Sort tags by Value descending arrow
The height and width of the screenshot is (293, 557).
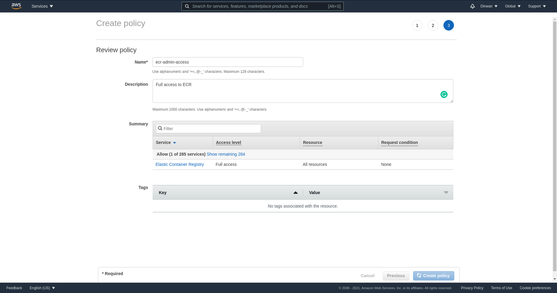point(446,193)
